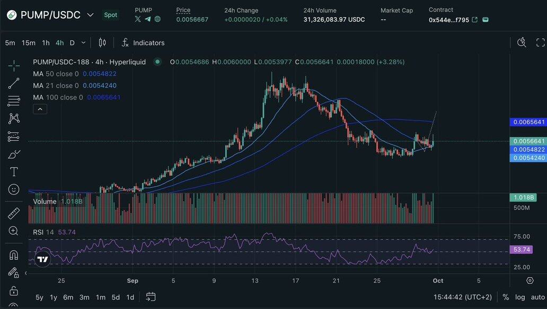Click the 53.74 RSI value label

click(521, 249)
